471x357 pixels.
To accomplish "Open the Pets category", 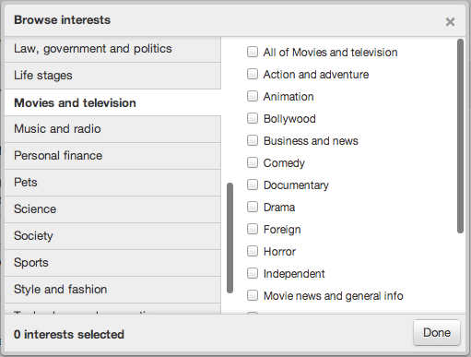I will (x=112, y=183).
